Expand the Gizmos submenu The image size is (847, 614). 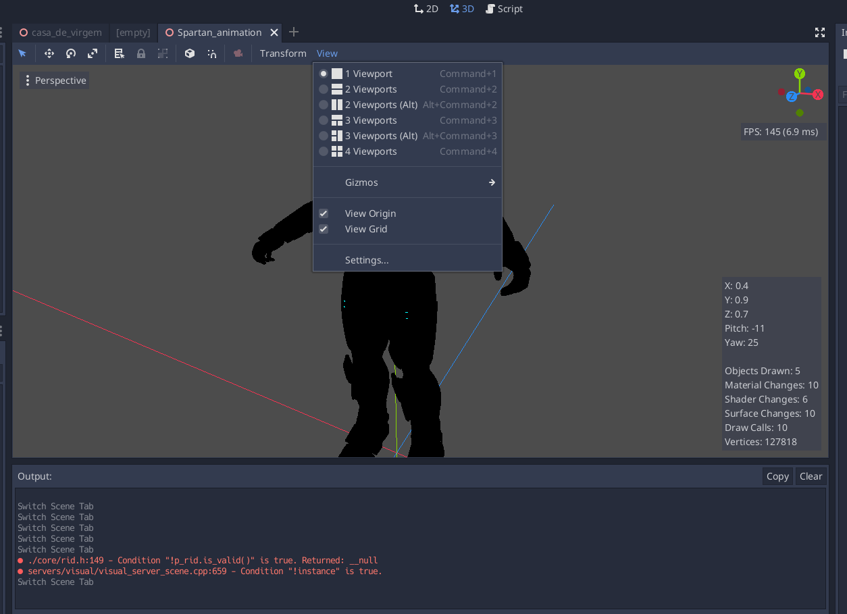(x=361, y=182)
